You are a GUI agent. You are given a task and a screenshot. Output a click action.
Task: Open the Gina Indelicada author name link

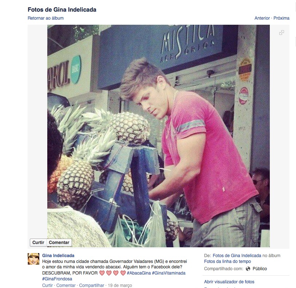[x=58, y=256]
